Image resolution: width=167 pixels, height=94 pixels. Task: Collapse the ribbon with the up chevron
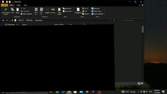[140, 5]
